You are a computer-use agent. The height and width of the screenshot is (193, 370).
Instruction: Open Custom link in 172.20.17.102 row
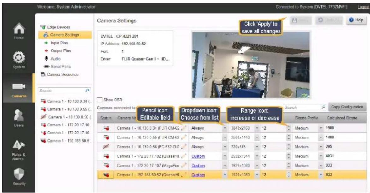tap(198, 156)
